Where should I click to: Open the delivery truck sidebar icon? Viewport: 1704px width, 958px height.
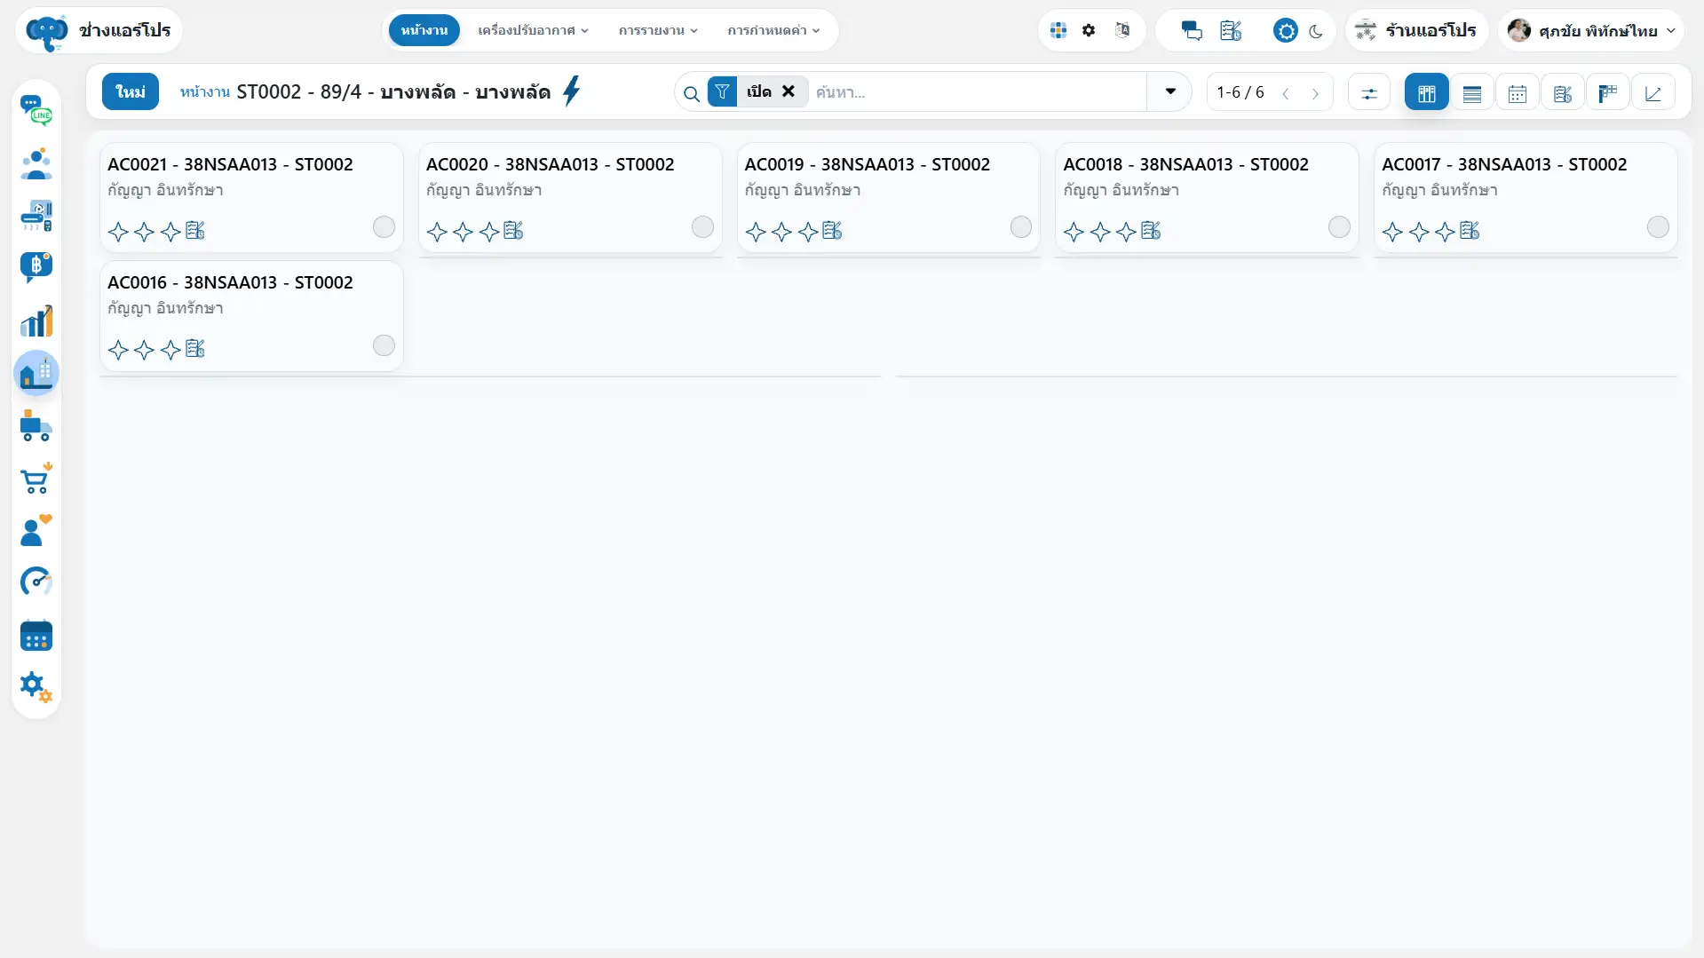click(x=36, y=426)
